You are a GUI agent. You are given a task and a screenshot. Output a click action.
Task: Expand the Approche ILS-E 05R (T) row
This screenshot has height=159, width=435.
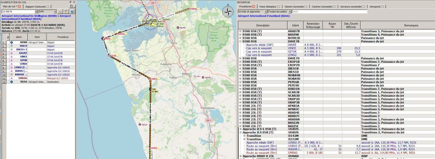[240, 129]
